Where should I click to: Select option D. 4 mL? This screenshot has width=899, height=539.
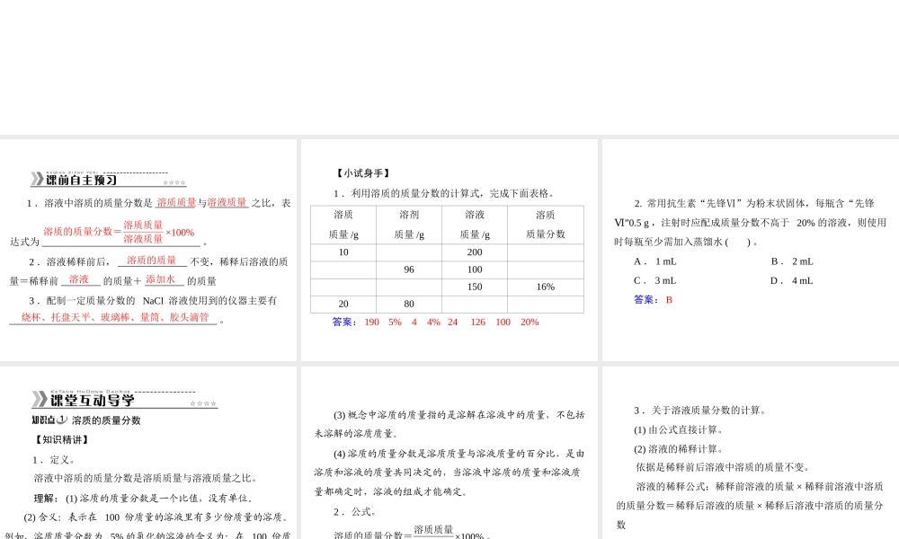pos(792,280)
